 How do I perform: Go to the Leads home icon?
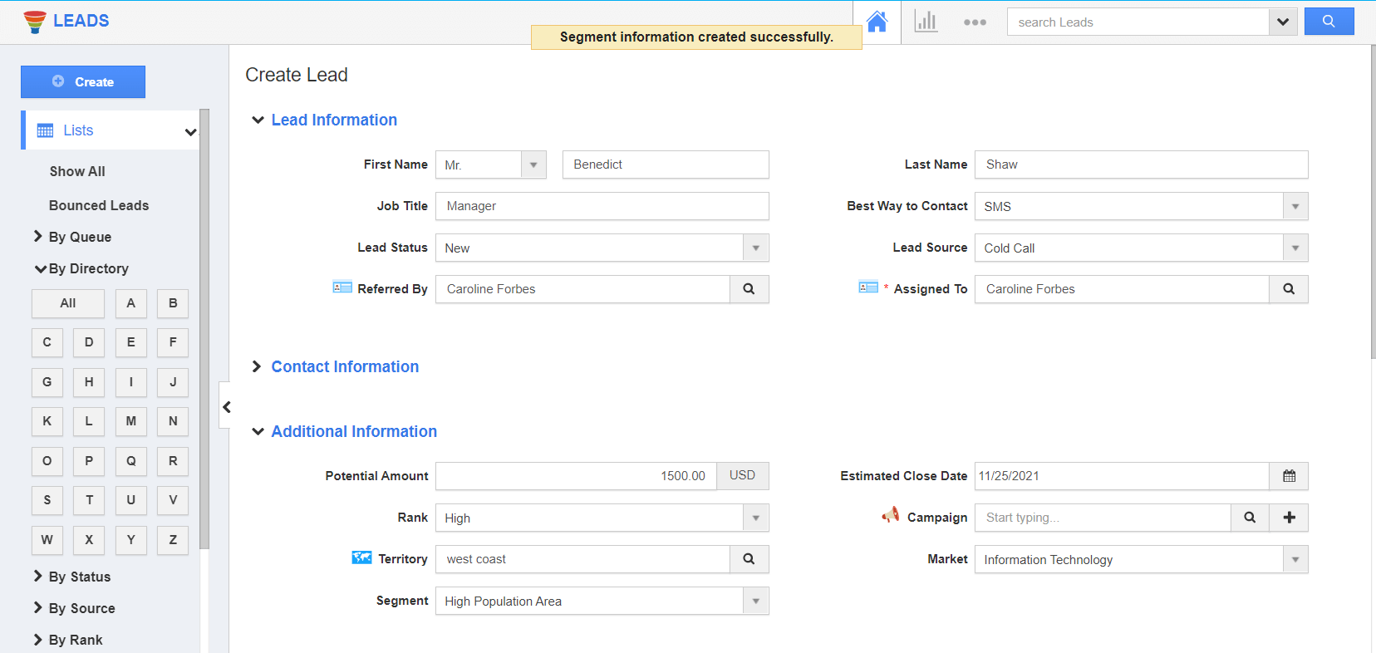(877, 22)
